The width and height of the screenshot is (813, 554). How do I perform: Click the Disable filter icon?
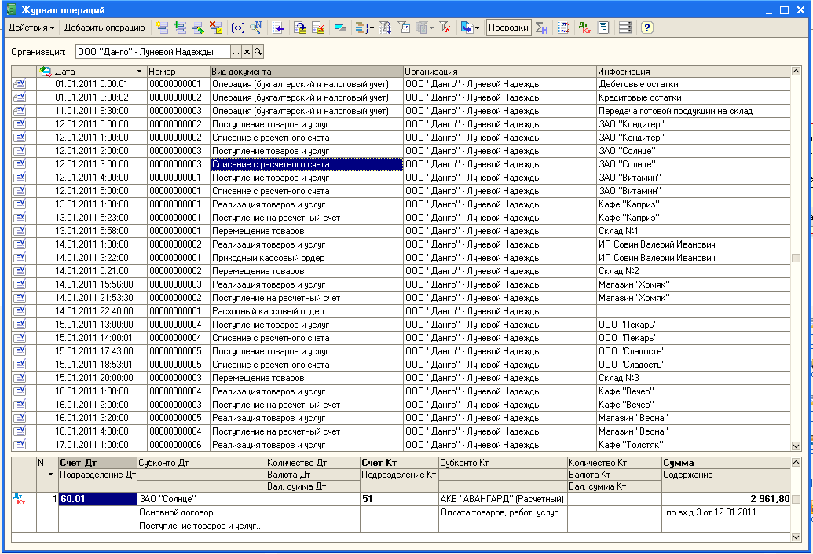coord(445,28)
